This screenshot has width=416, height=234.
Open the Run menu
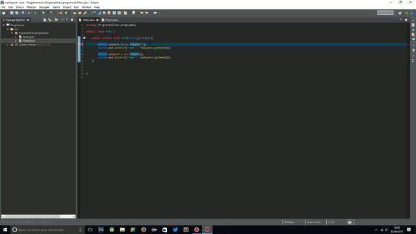76,7
